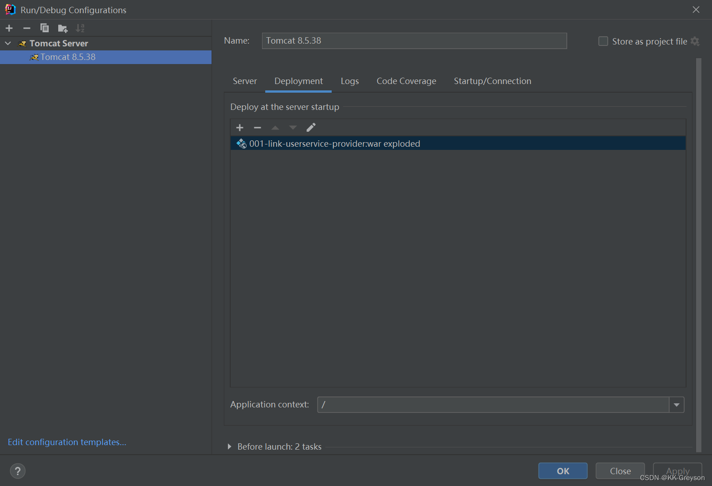Enable Store as project file

(x=603, y=41)
